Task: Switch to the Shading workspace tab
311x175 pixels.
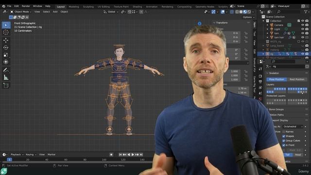Action: tap(137, 7)
